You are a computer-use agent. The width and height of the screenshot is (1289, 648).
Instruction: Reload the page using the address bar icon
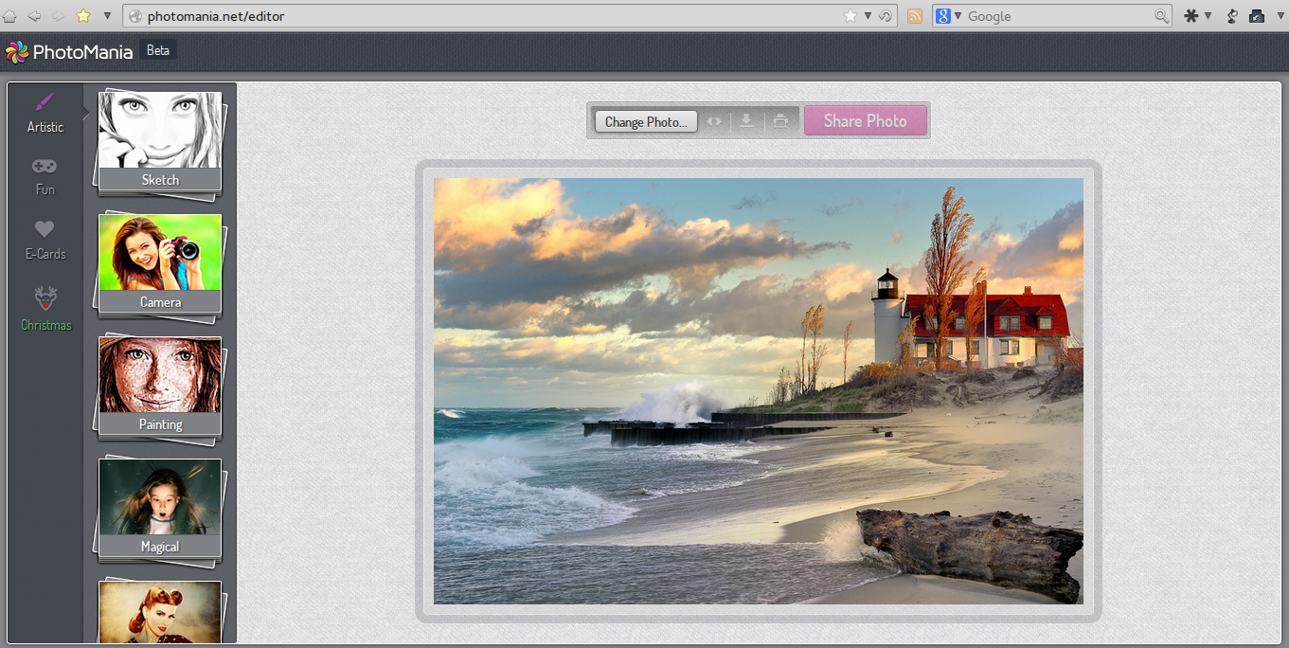point(886,16)
